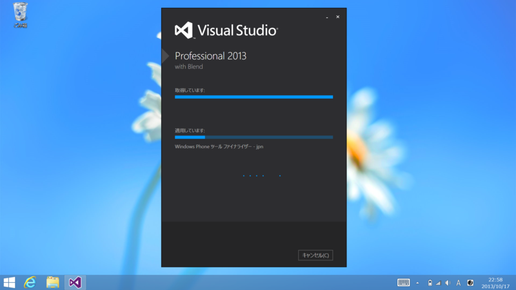Select Visual Studio installer taskbar icon
The width and height of the screenshot is (516, 290).
[x=75, y=282]
